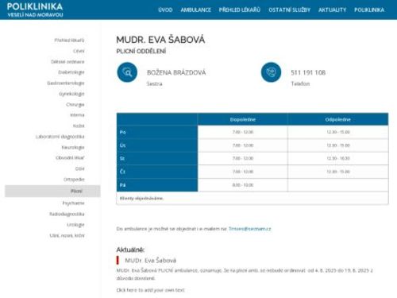Click the e-mail address link below the table
Image resolution: width=397 pixels, height=298 pixels.
click(x=250, y=229)
